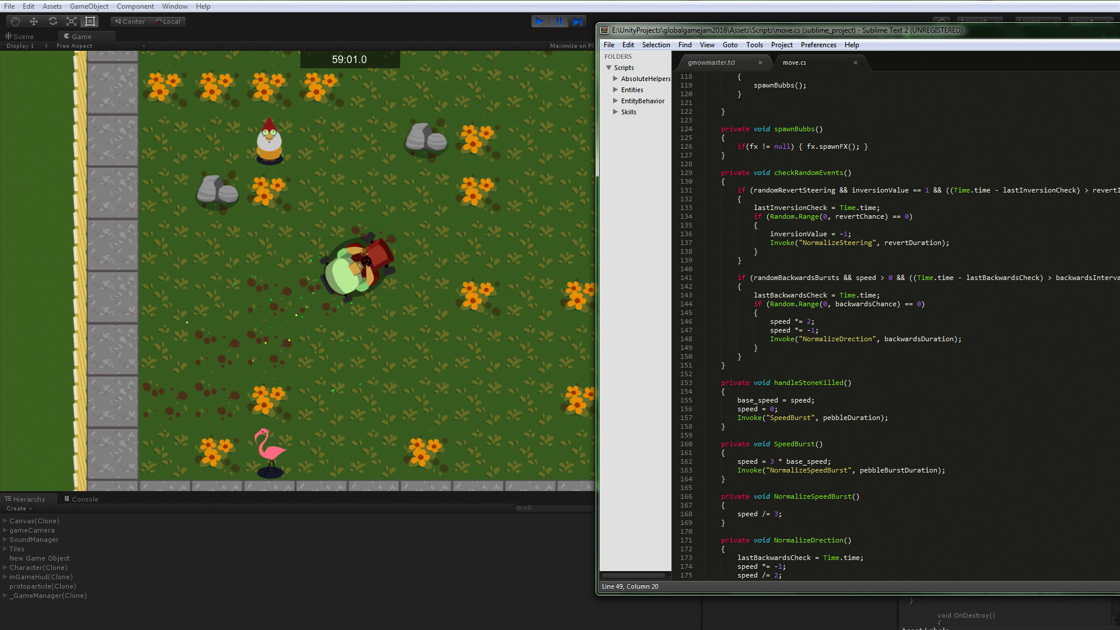Open the gmowmaster.tcl tab
This screenshot has width=1120, height=630.
[x=711, y=62]
